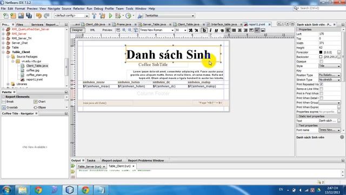Open the default config dropdown
Image resolution: width=346 pixels, height=195 pixels.
click(x=86, y=16)
